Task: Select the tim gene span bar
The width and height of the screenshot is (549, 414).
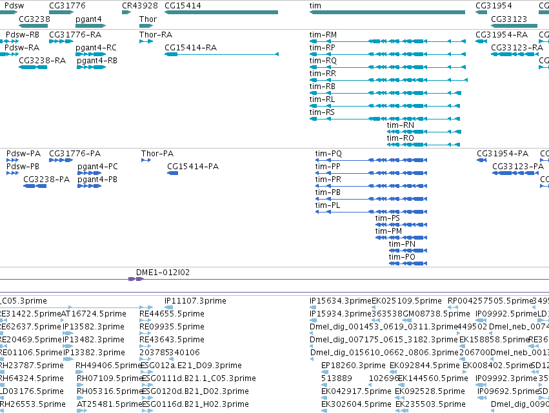Action: (x=387, y=13)
